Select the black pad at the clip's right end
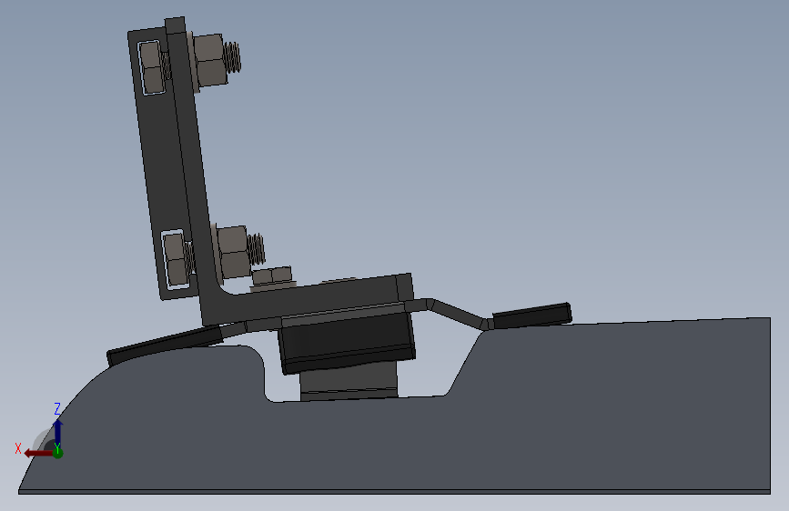The width and height of the screenshot is (789, 511). [531, 316]
